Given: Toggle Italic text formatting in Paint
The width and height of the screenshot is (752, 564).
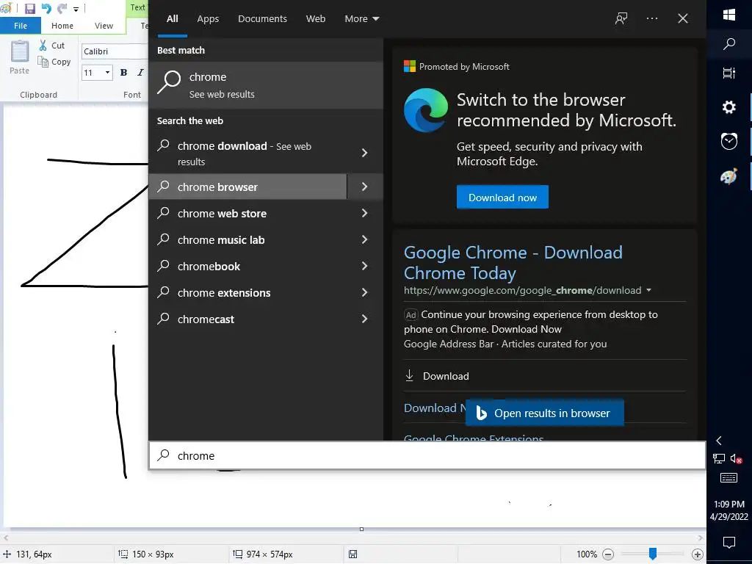Looking at the screenshot, I should pos(140,73).
